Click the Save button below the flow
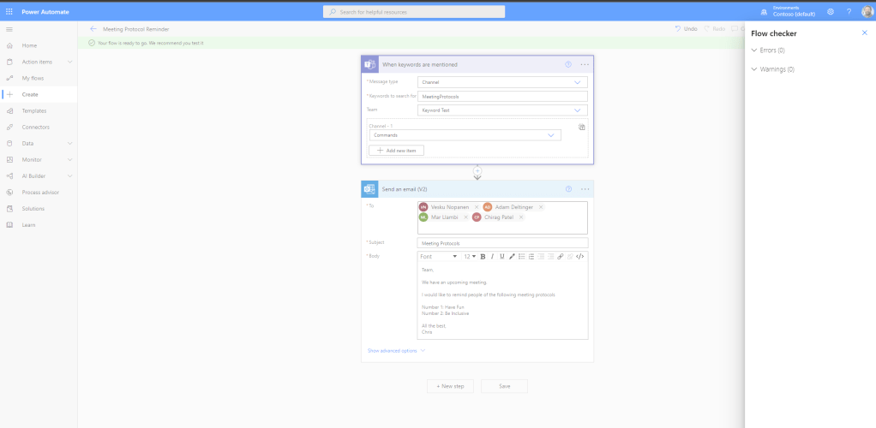The image size is (876, 428). click(504, 386)
